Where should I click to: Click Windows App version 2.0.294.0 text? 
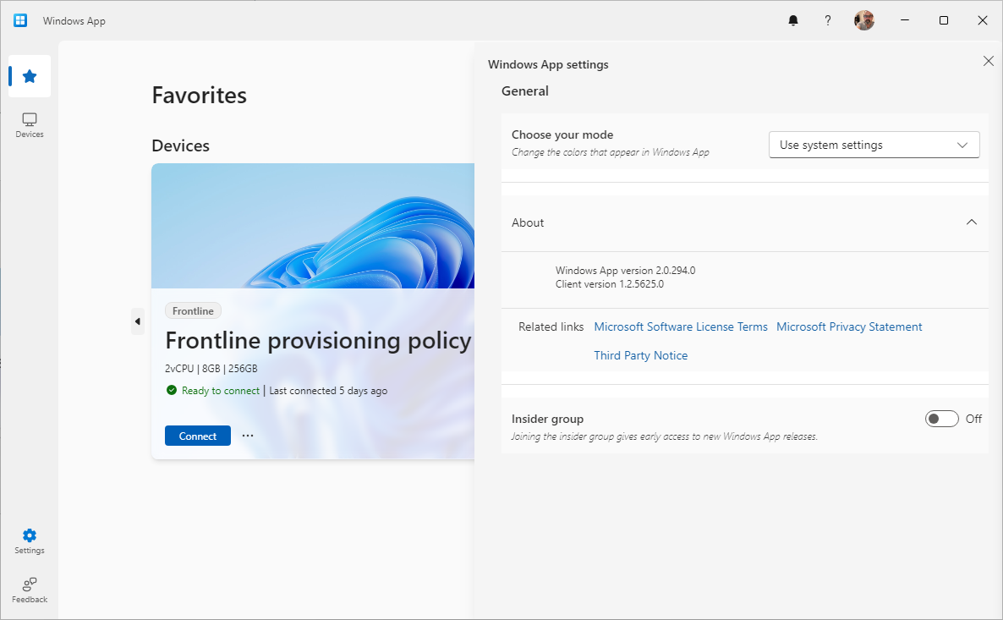pyautogui.click(x=625, y=271)
